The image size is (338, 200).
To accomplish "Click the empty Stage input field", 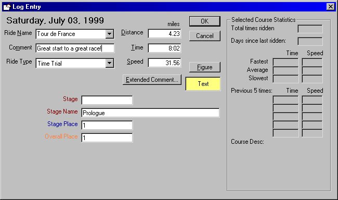I will click(x=107, y=100).
